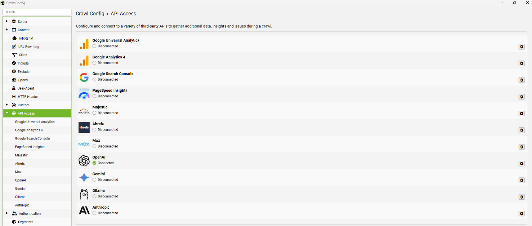Click the configuration Search field
The image size is (532, 226).
37,12
